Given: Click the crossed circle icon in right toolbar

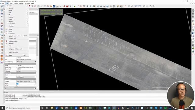Looking at the screenshot, I should (193, 10).
